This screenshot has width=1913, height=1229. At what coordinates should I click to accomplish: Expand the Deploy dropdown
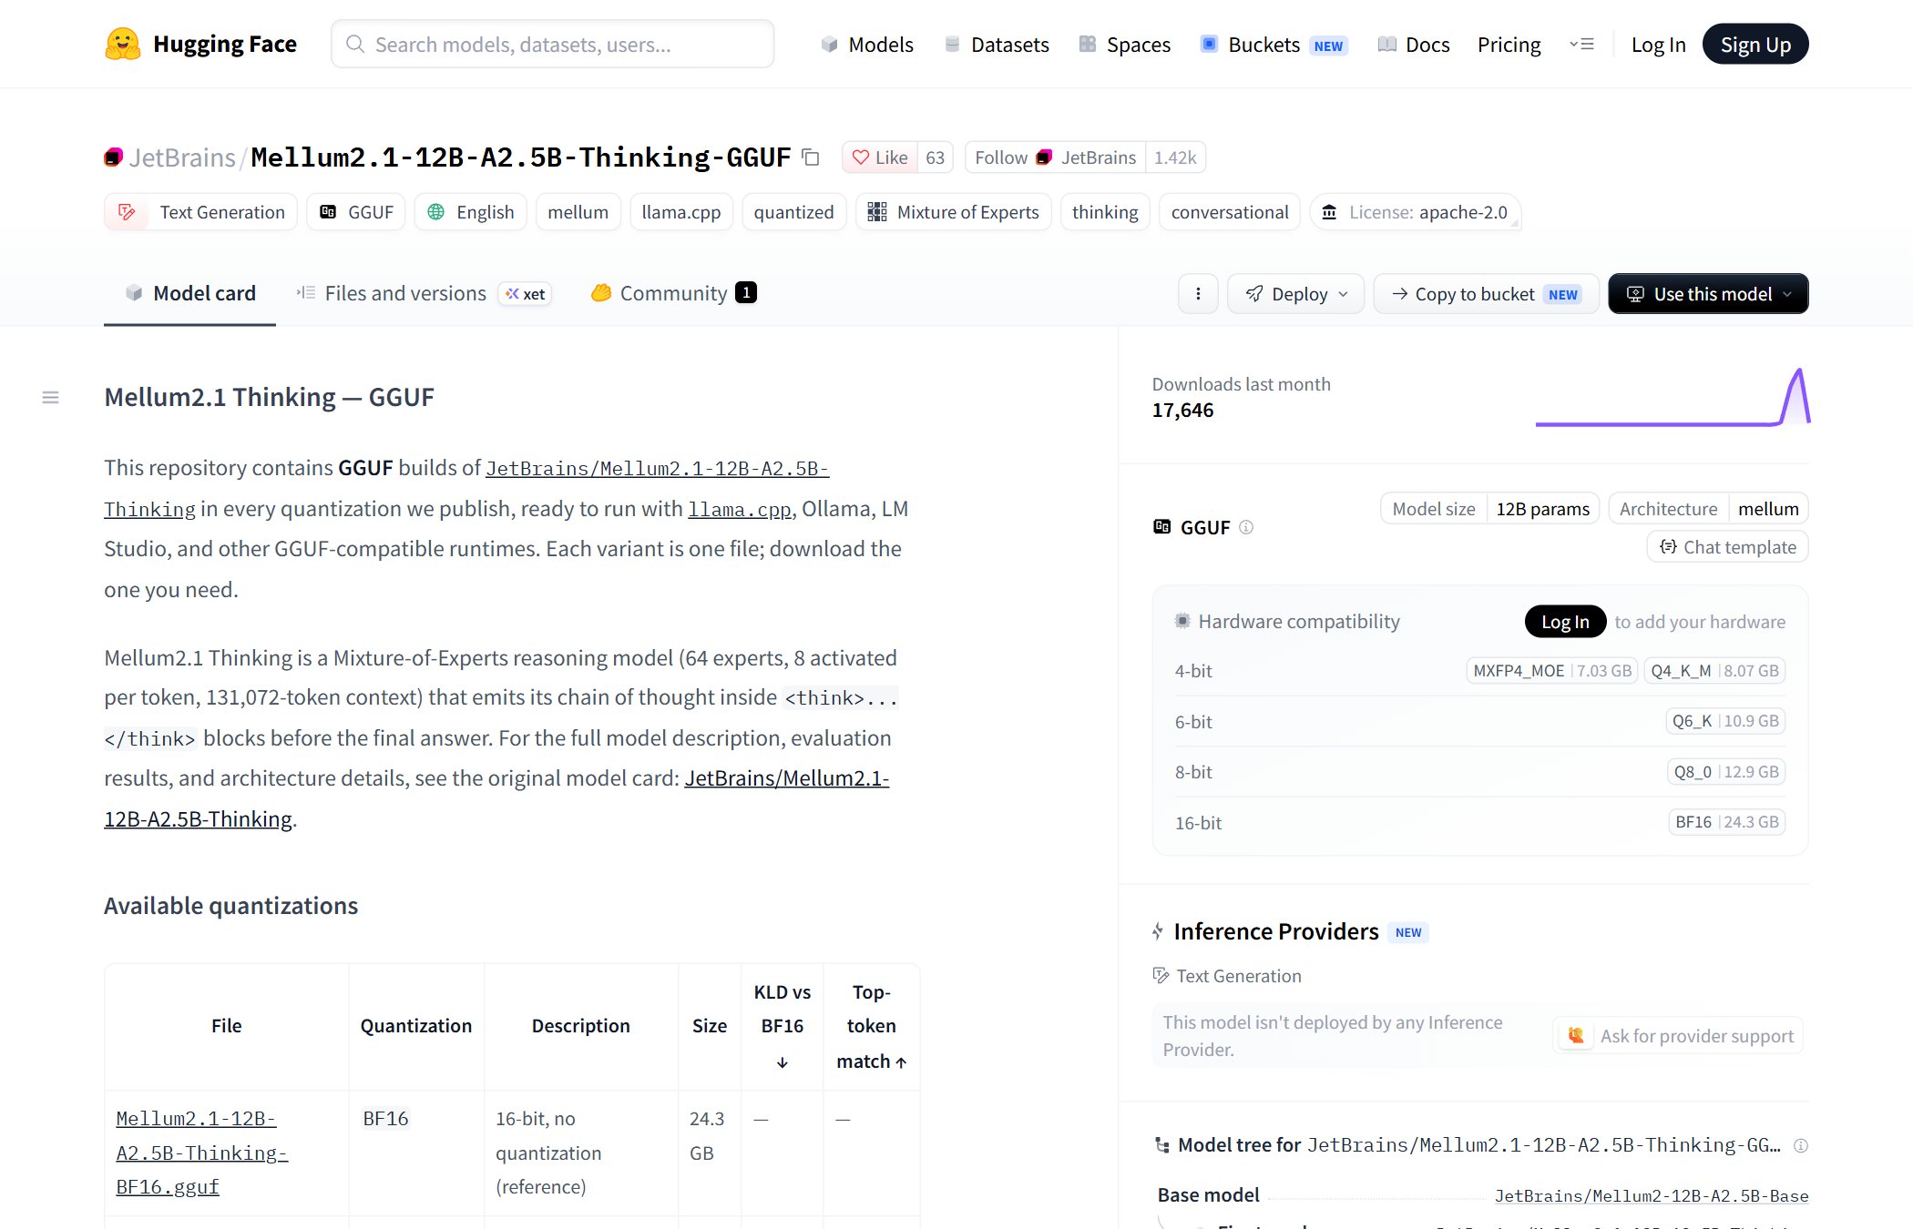[x=1295, y=293]
